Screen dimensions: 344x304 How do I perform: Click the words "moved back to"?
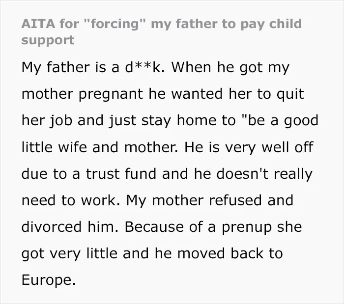(230, 253)
